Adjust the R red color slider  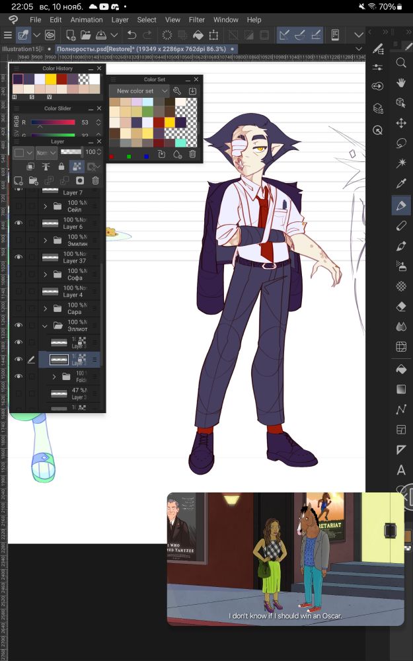(53, 122)
